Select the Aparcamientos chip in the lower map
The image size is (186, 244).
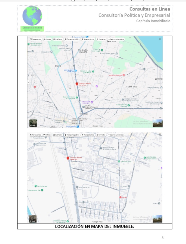pos(88,135)
